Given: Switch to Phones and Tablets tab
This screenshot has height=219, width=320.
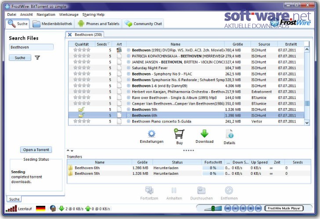Looking at the screenshot, I should point(98,24).
